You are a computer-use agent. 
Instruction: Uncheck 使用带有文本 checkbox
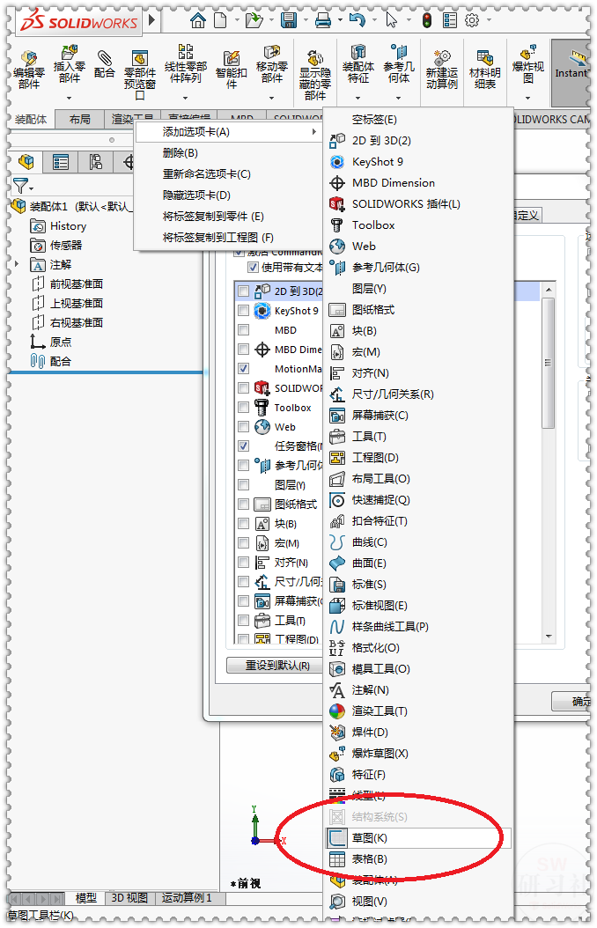click(253, 268)
